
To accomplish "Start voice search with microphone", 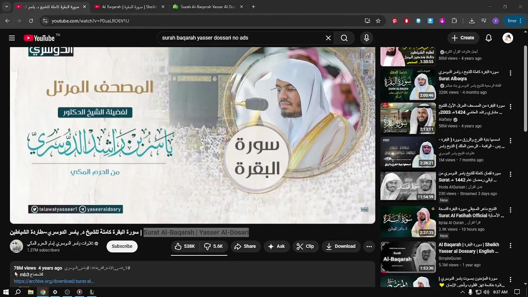I will [x=366, y=38].
